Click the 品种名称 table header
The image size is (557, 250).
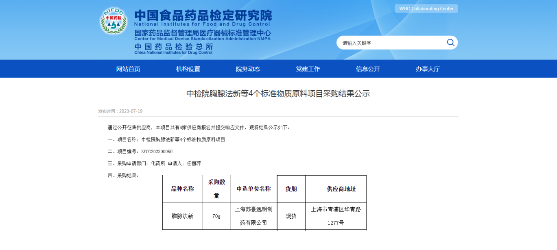click(x=182, y=189)
